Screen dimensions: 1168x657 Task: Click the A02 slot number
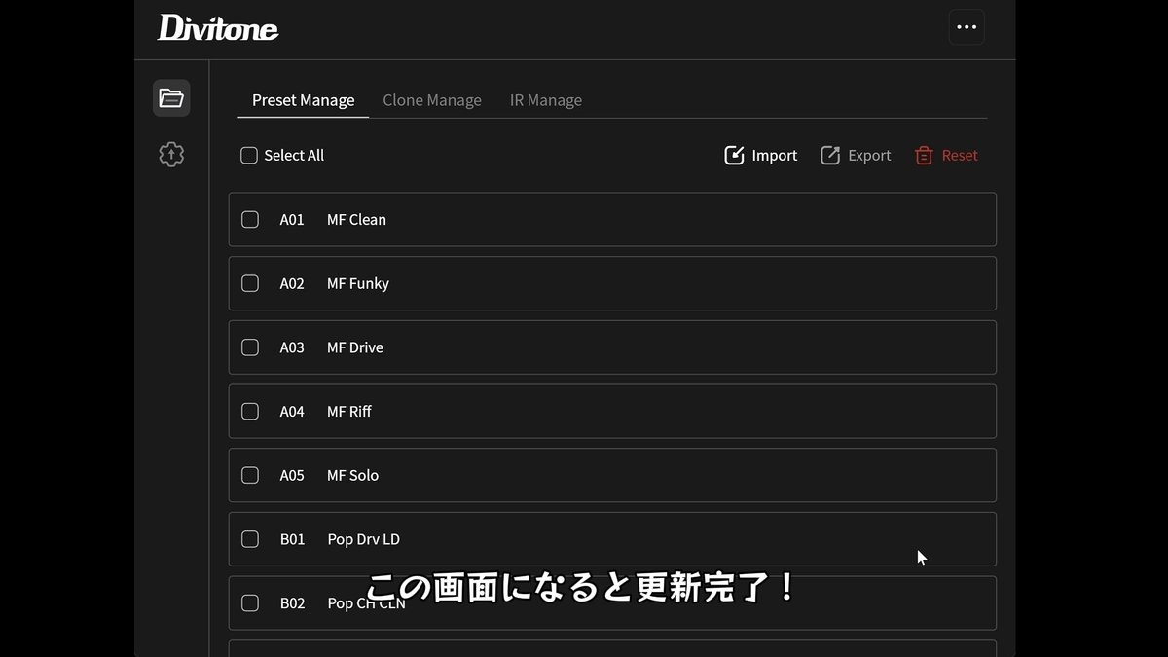[292, 283]
